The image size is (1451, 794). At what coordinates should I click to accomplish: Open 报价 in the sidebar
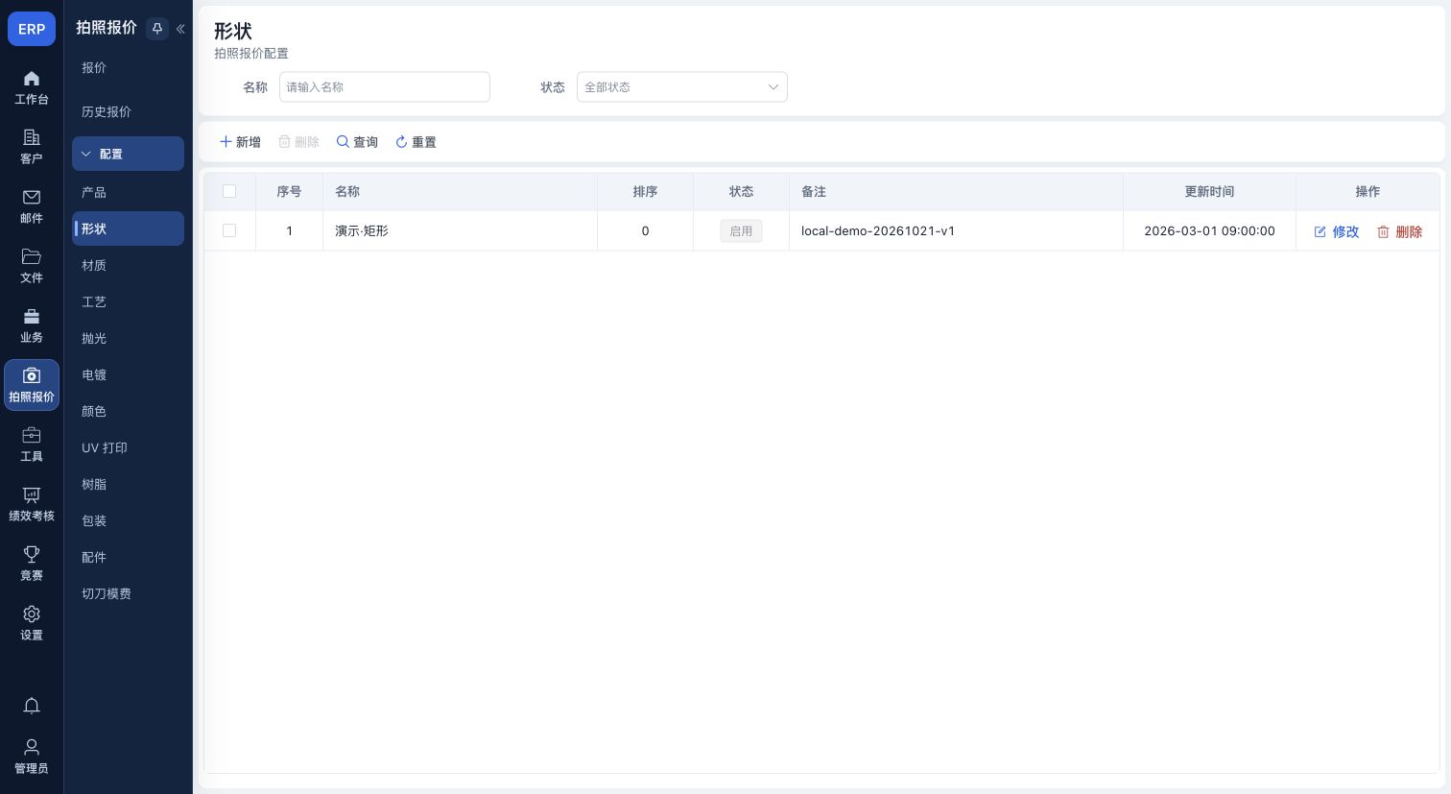[128, 67]
